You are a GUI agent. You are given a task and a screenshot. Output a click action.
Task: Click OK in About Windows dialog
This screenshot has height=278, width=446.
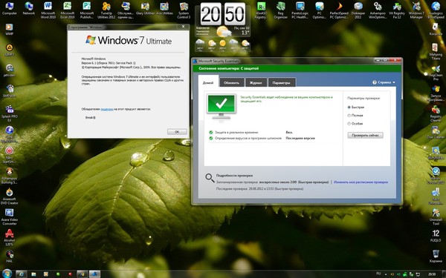coord(177,132)
